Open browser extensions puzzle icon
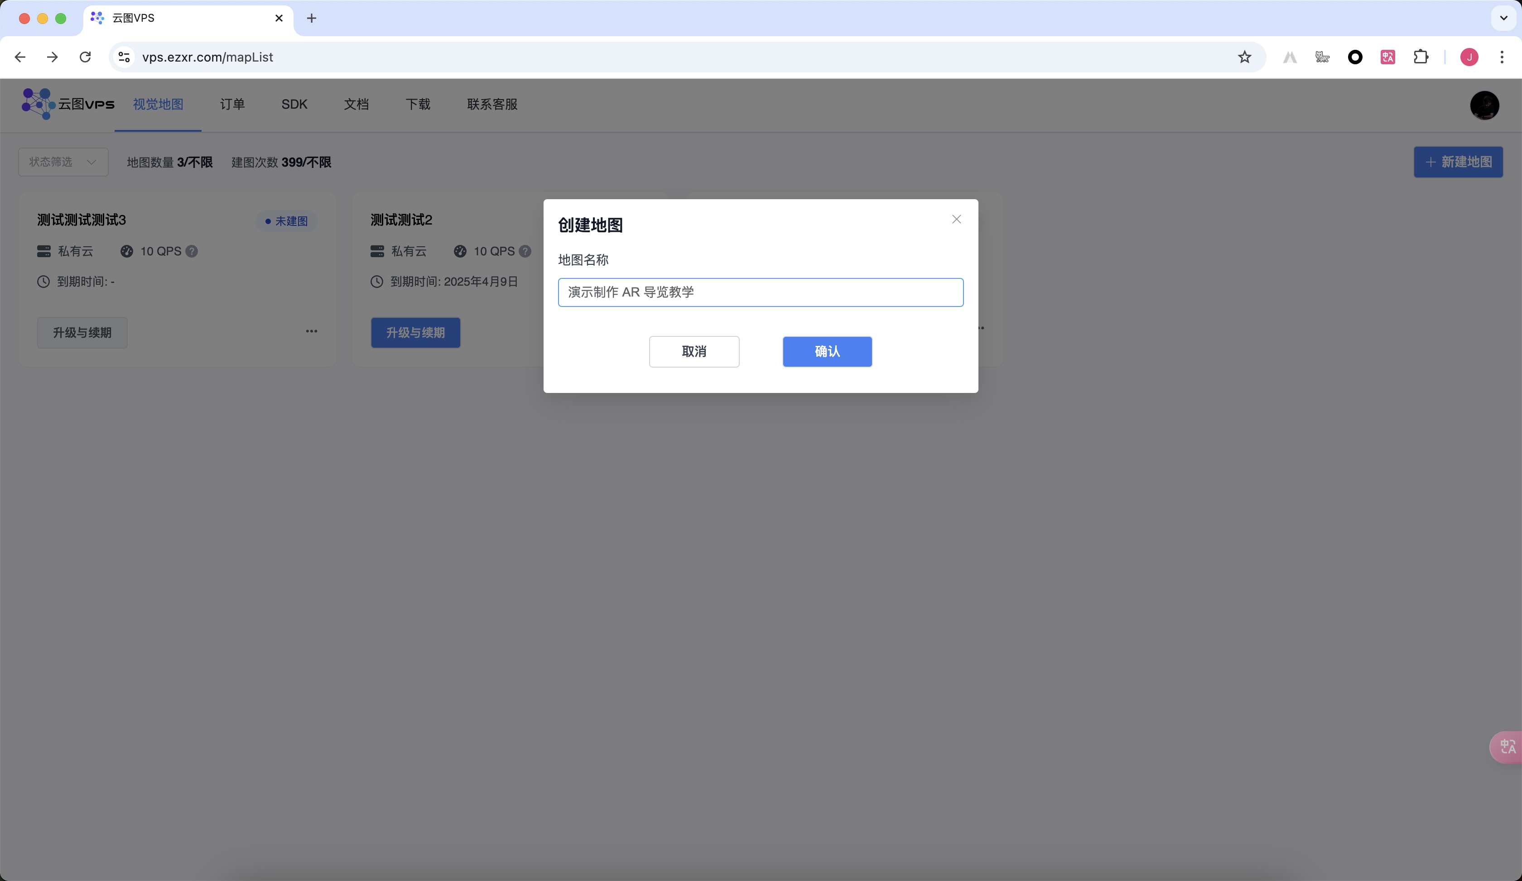 (x=1421, y=57)
